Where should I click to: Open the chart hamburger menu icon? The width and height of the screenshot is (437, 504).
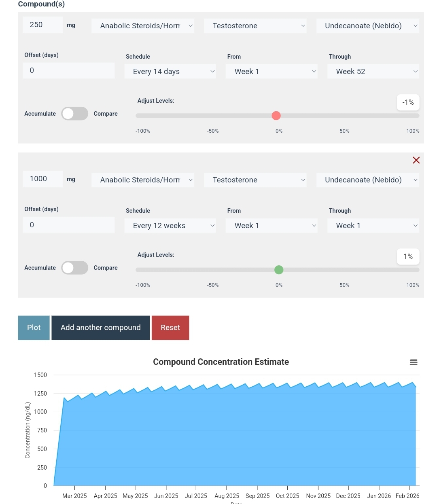pyautogui.click(x=413, y=362)
